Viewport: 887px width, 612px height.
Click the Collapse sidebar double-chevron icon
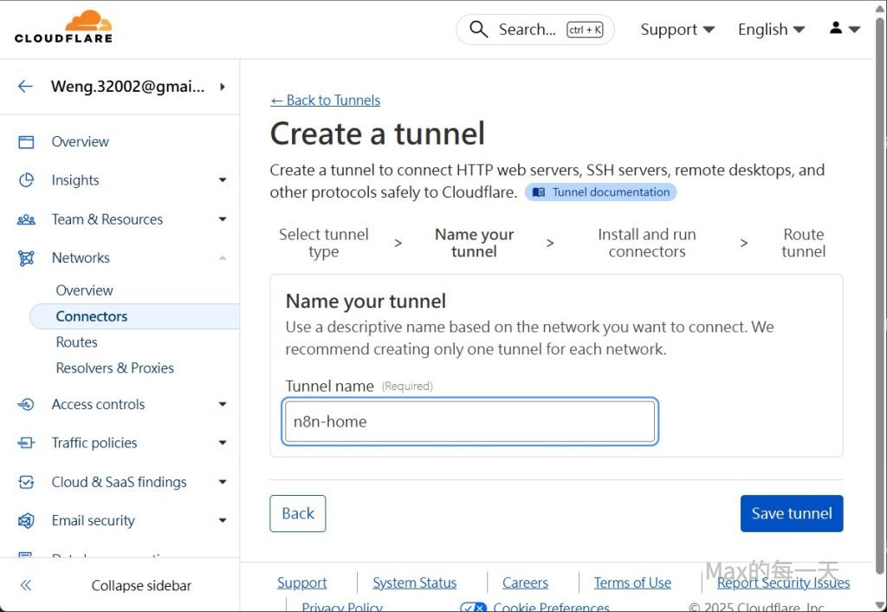pos(26,585)
